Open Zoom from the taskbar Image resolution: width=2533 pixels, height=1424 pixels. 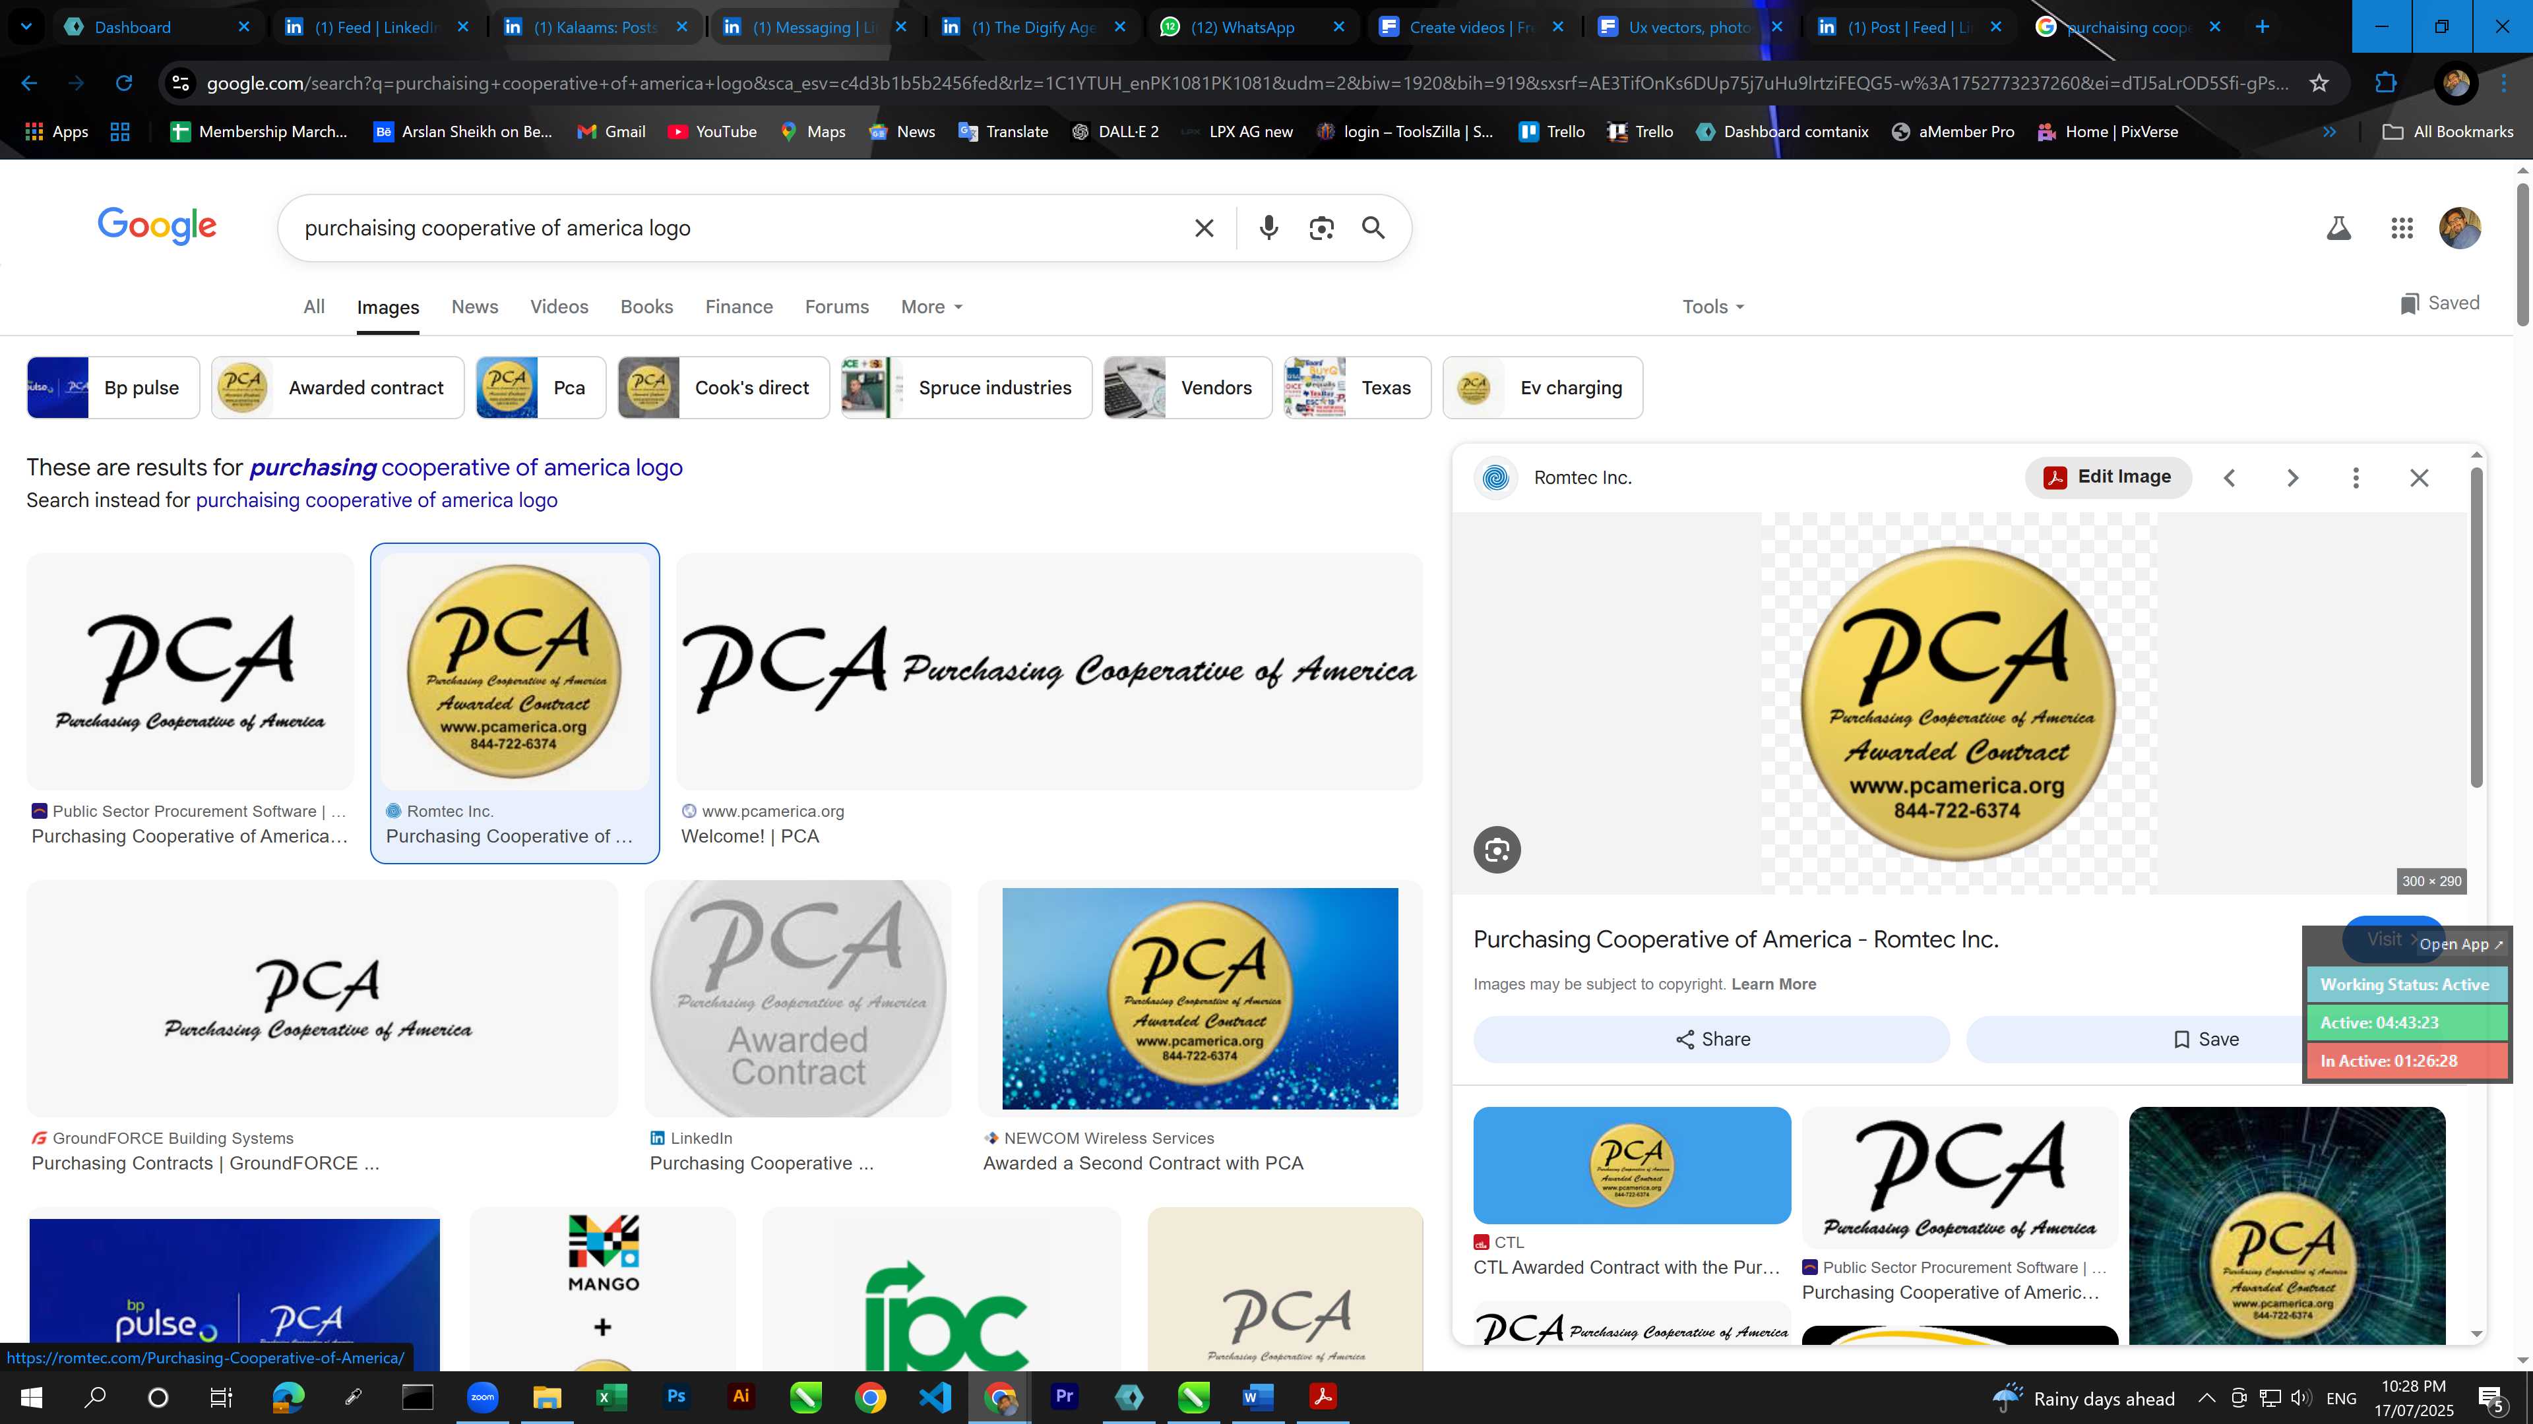pyautogui.click(x=483, y=1396)
